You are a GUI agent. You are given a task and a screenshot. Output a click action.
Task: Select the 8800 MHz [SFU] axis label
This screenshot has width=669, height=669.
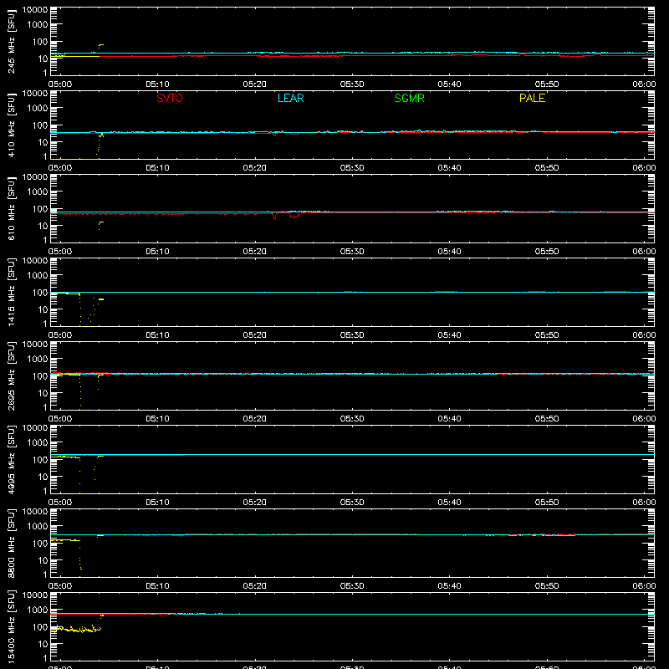tap(11, 543)
